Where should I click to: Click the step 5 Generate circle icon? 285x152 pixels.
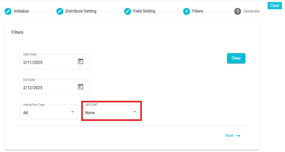click(237, 11)
